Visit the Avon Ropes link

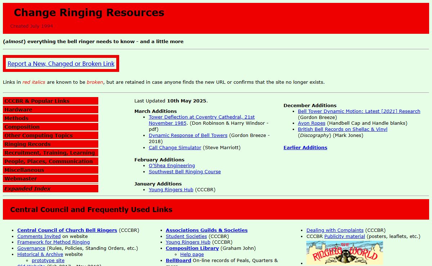click(311, 123)
